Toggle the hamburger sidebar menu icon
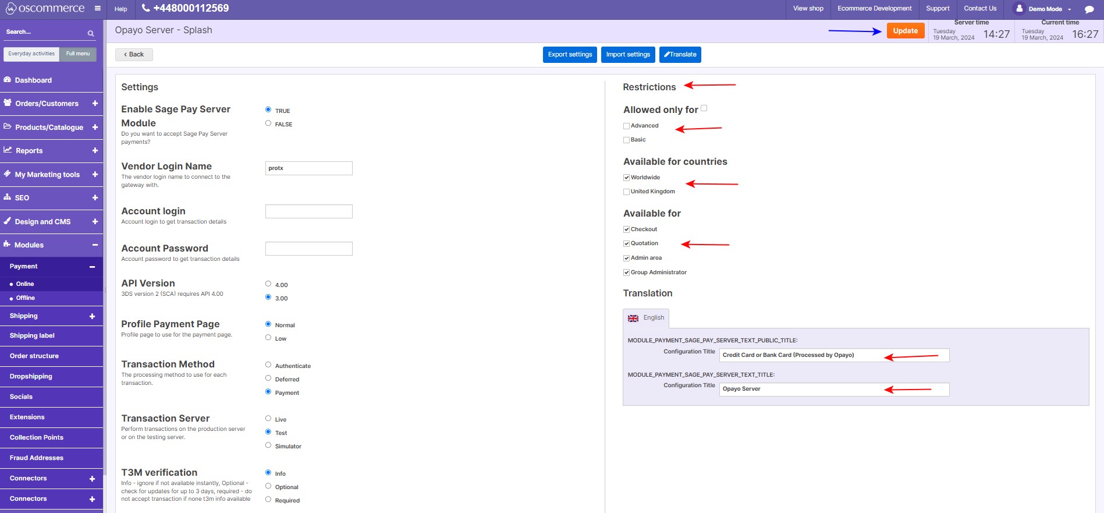This screenshot has height=513, width=1104. click(x=98, y=9)
